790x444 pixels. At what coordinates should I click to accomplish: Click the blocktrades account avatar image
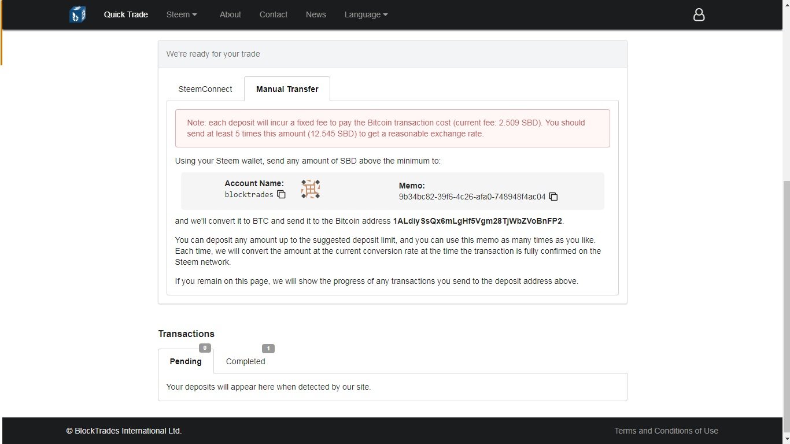point(311,189)
